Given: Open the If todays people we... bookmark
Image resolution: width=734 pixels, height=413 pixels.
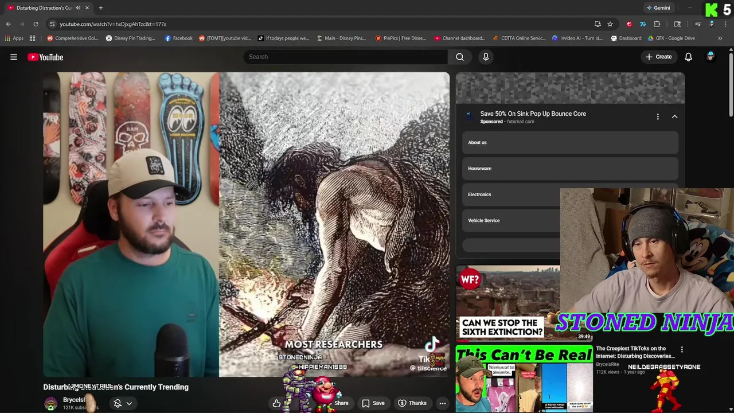Looking at the screenshot, I should tap(283, 38).
